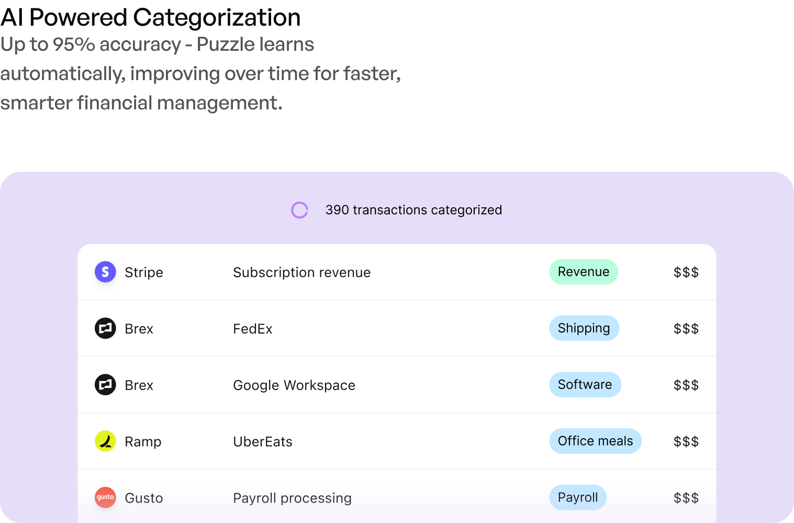794x523 pixels.
Task: Click the "Stripe" source name
Action: [144, 272]
